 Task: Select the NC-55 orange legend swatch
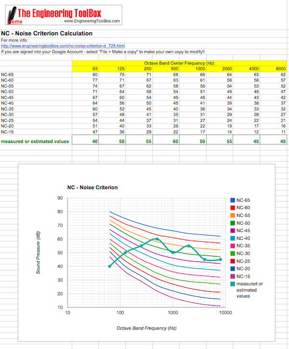pyautogui.click(x=233, y=215)
